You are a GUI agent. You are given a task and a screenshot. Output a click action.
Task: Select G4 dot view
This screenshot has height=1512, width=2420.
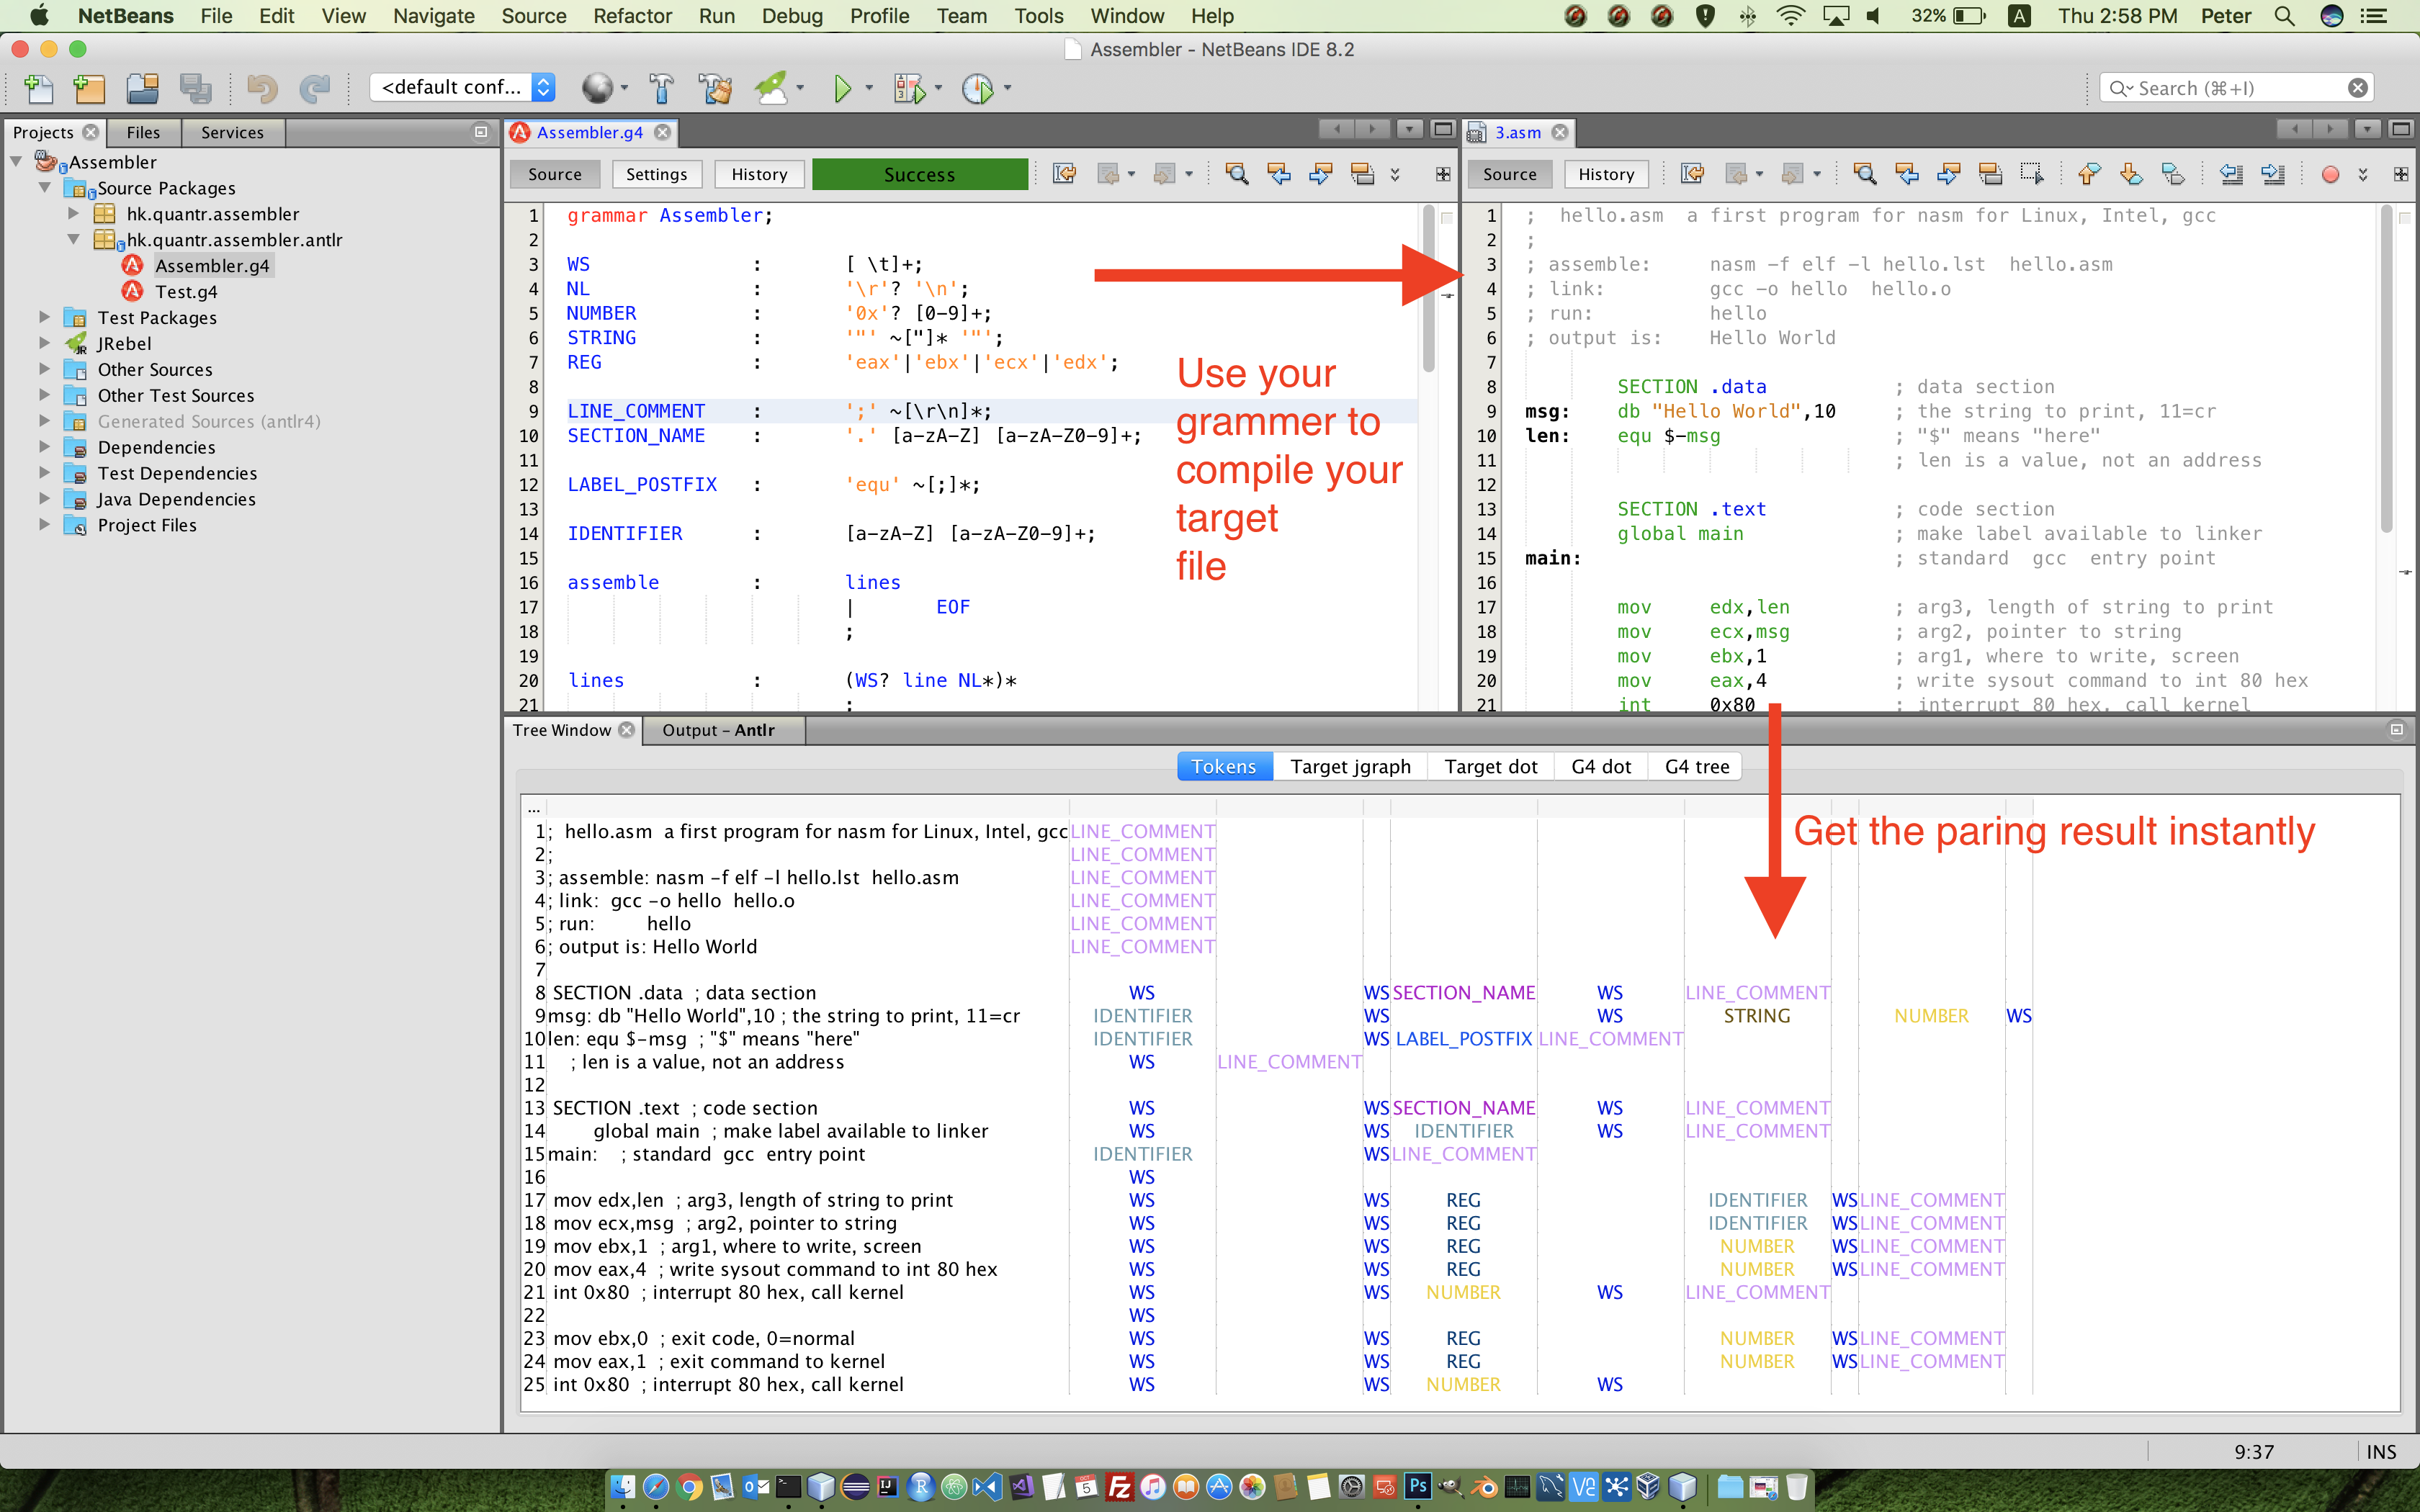pyautogui.click(x=1601, y=766)
